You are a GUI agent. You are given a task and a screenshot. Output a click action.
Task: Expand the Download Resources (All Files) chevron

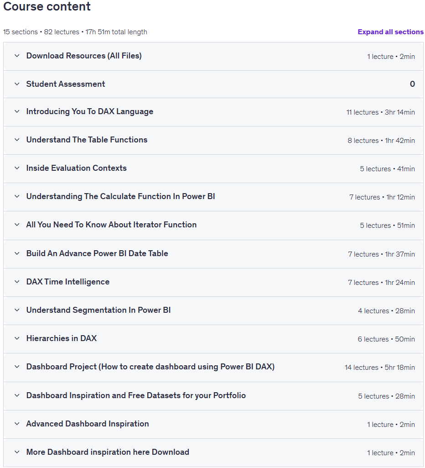17,56
